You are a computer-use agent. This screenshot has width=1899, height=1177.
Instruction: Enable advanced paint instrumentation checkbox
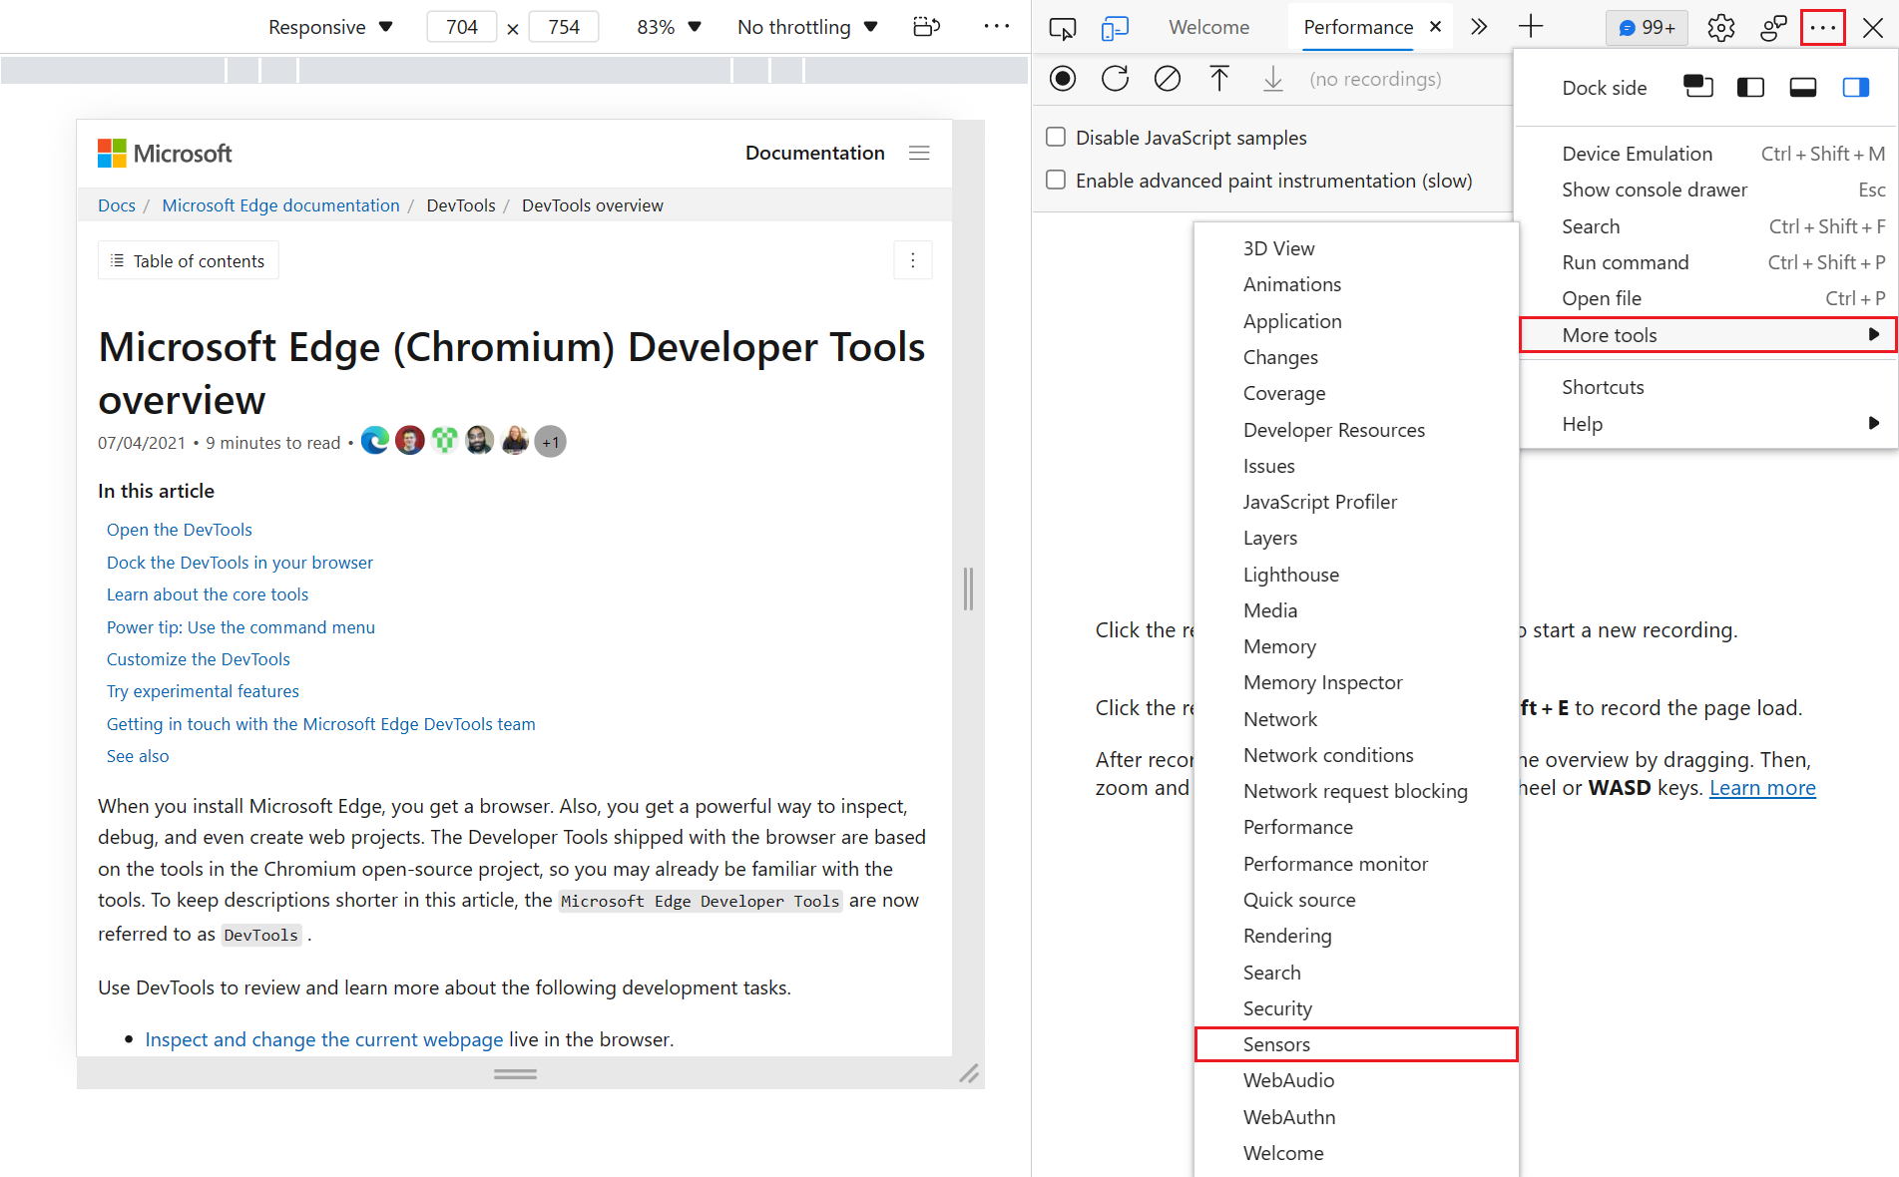click(1056, 180)
